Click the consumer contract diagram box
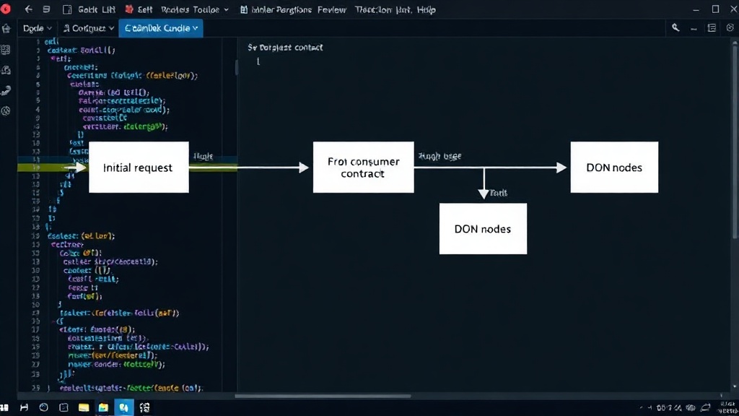Screen dimensions: 739x416 [364, 167]
